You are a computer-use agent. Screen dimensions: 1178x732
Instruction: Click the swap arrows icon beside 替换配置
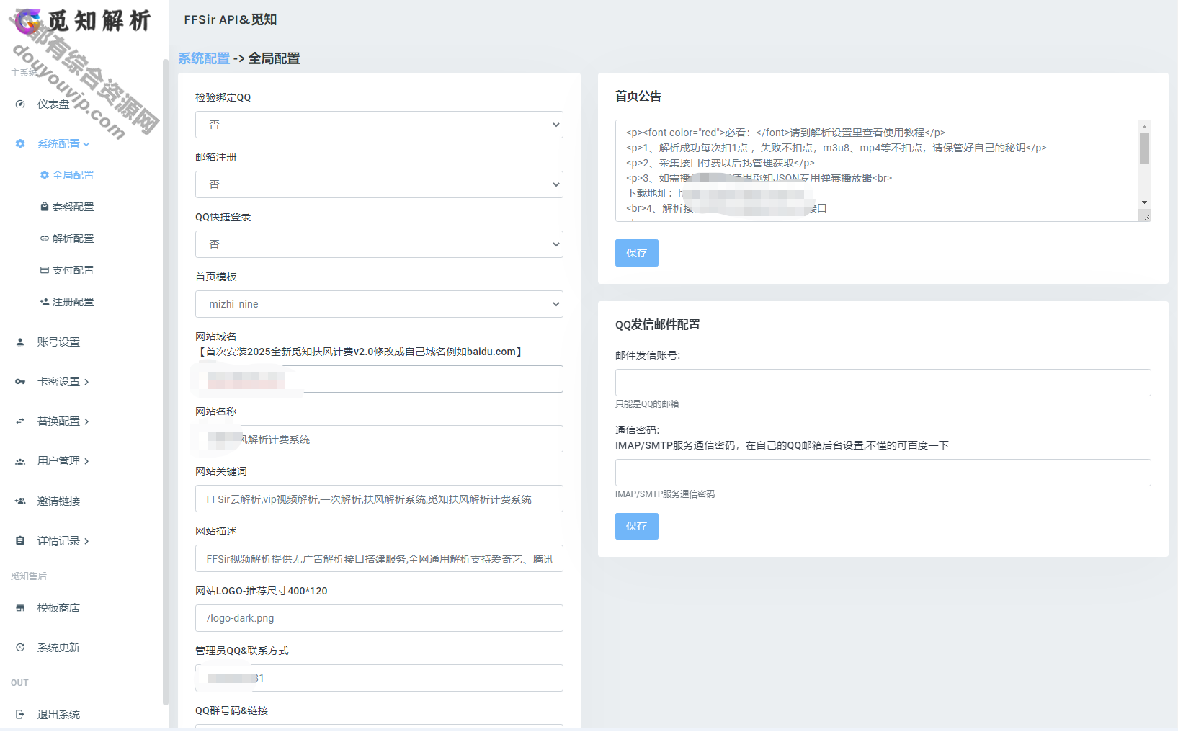(20, 421)
